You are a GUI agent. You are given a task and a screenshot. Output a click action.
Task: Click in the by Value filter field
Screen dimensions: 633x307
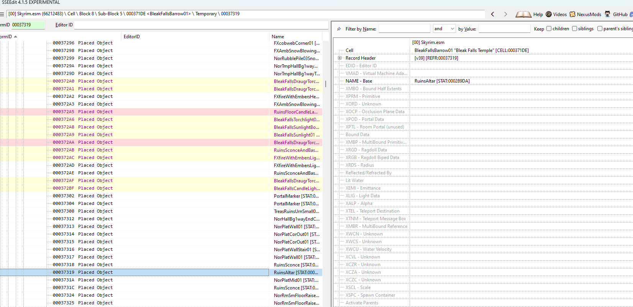pos(504,29)
